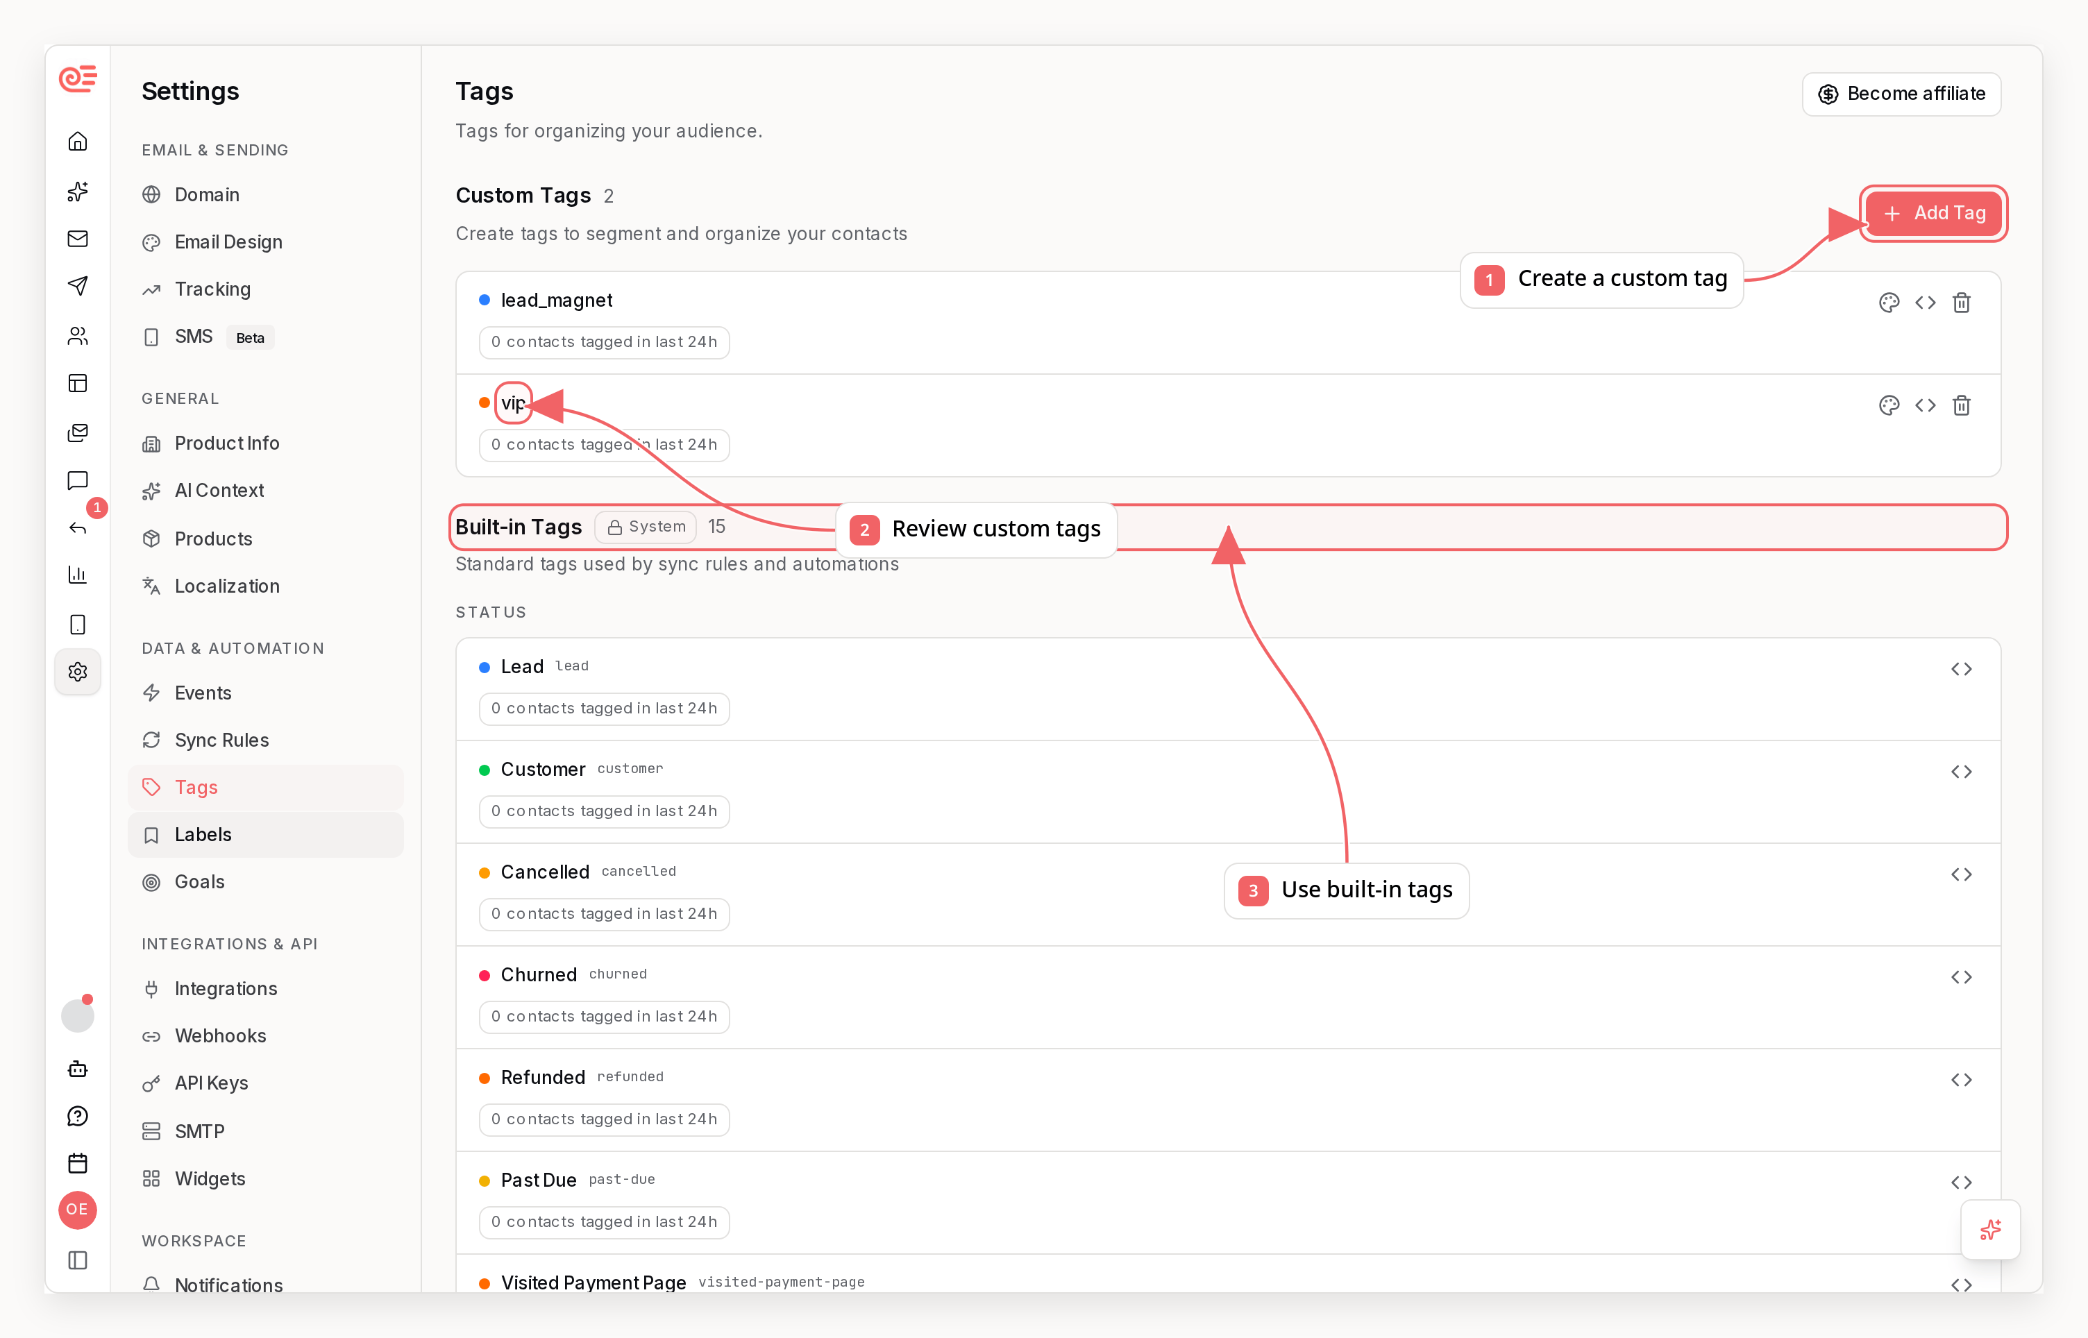Viewport: 2088px width, 1338px height.
Task: Click the Visited Payment Page tag name
Action: (593, 1282)
